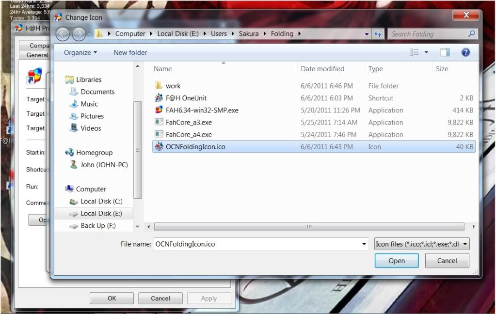Open the File name dropdown arrow
Viewport: 496px width, 314px height.
pyautogui.click(x=364, y=244)
